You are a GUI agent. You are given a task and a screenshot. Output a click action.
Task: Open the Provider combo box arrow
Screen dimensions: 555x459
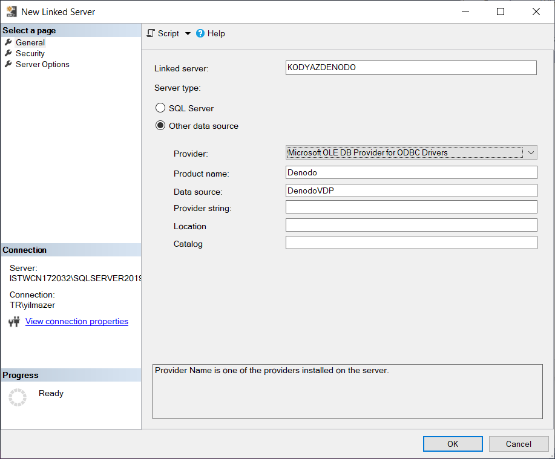point(531,153)
